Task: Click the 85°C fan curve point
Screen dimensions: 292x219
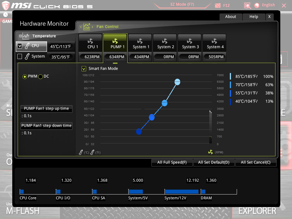Action: click(x=177, y=82)
